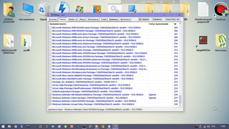Open the folder with the blue figure
Viewport: 229px width, 129px height.
[x=26, y=42]
